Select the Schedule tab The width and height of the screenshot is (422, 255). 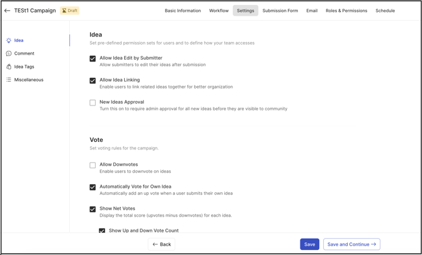coord(385,11)
